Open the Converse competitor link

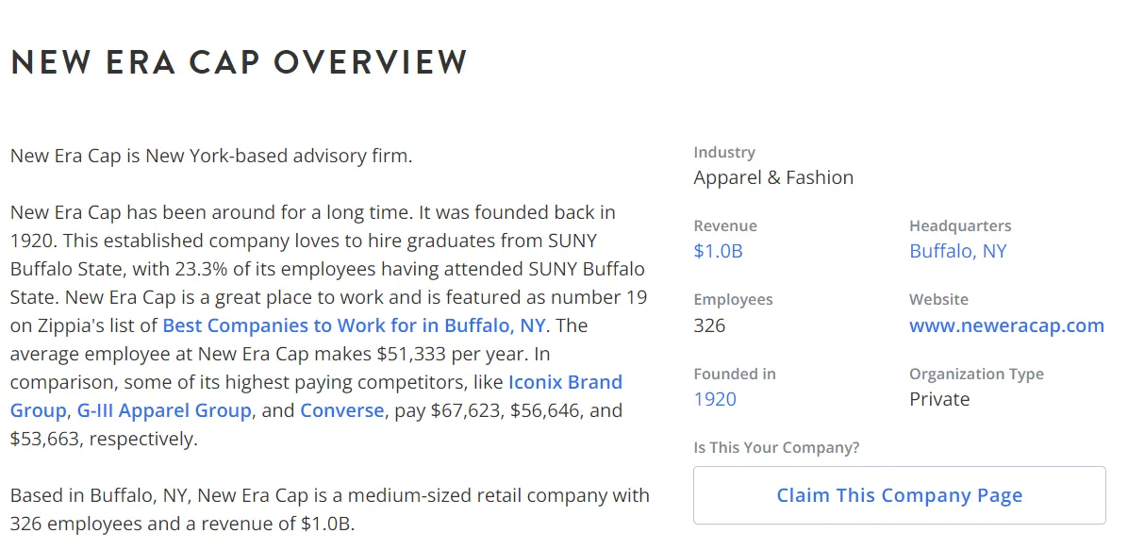[341, 410]
